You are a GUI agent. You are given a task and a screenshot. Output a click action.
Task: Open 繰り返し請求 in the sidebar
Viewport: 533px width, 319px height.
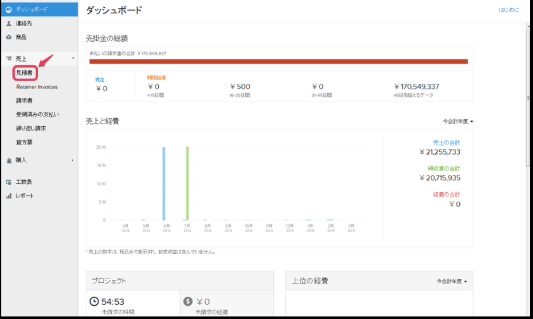(31, 129)
